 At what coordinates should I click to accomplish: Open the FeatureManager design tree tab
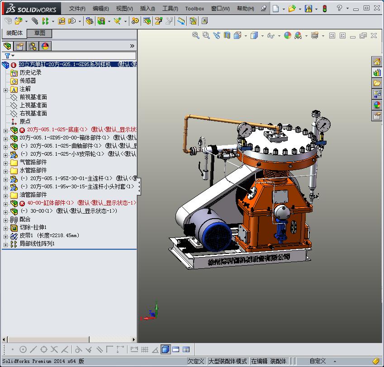click(7, 46)
